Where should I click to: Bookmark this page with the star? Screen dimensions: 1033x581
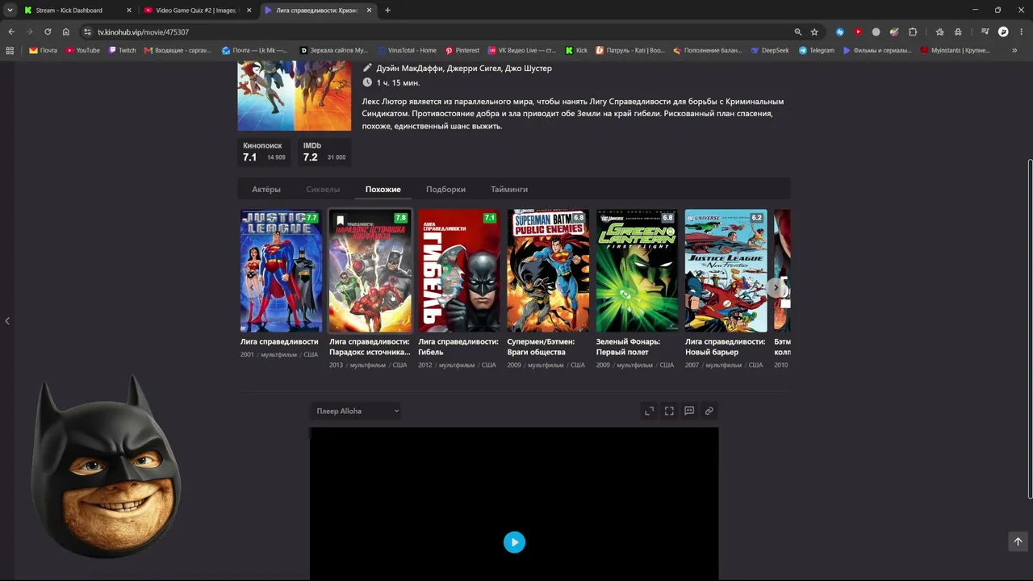(x=814, y=31)
